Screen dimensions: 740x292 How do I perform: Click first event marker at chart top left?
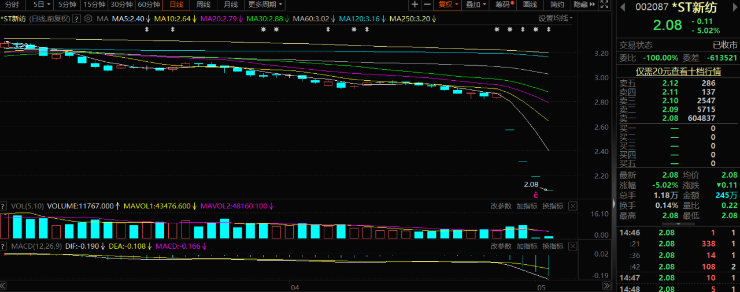tap(147, 29)
